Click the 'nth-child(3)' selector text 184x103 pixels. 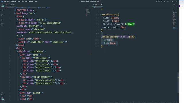click(125, 37)
